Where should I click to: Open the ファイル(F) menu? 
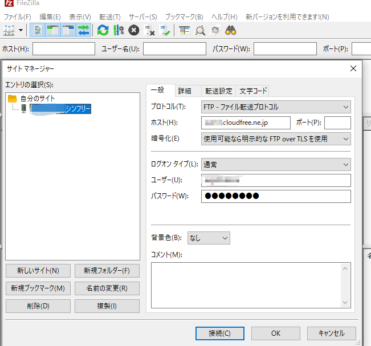tap(17, 17)
